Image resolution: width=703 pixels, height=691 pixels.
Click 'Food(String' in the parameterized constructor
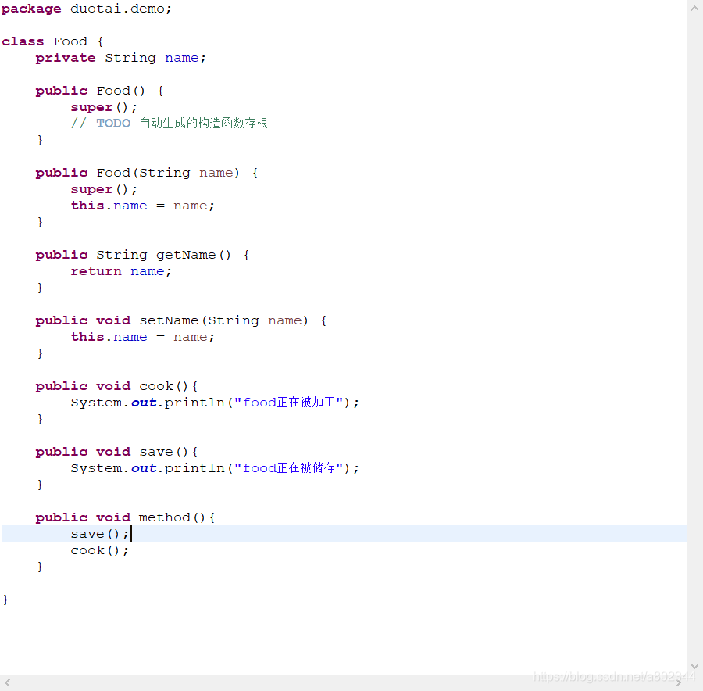click(x=144, y=174)
